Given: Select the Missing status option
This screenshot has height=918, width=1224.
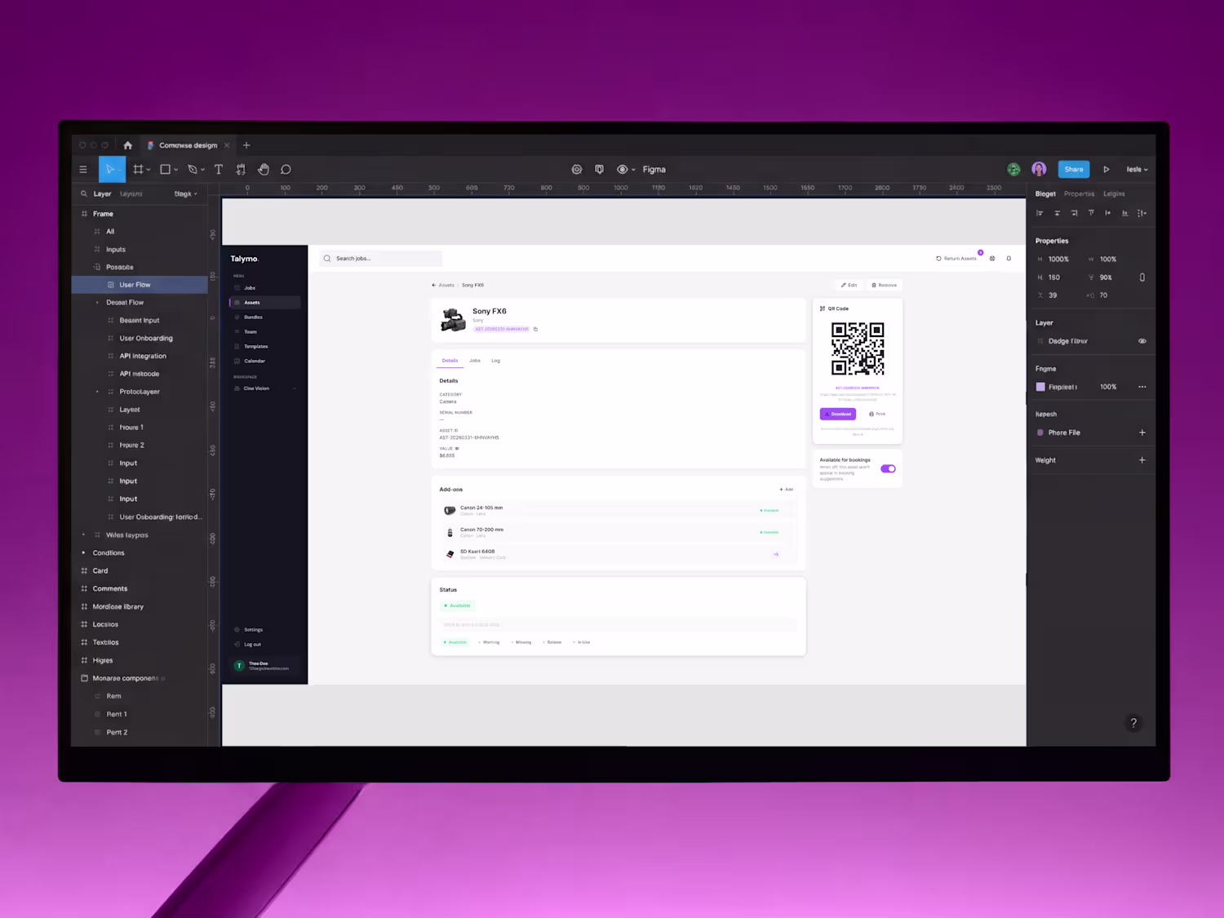Looking at the screenshot, I should [521, 642].
